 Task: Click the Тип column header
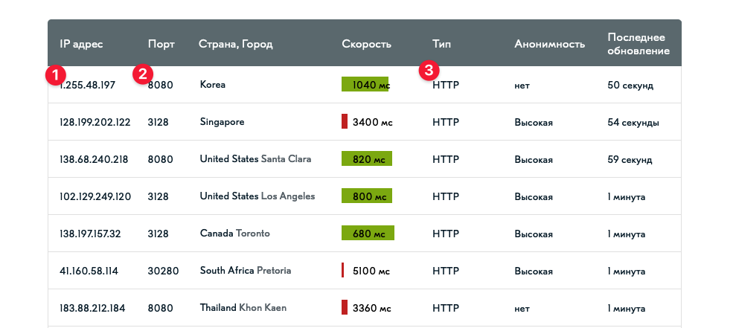(x=442, y=44)
